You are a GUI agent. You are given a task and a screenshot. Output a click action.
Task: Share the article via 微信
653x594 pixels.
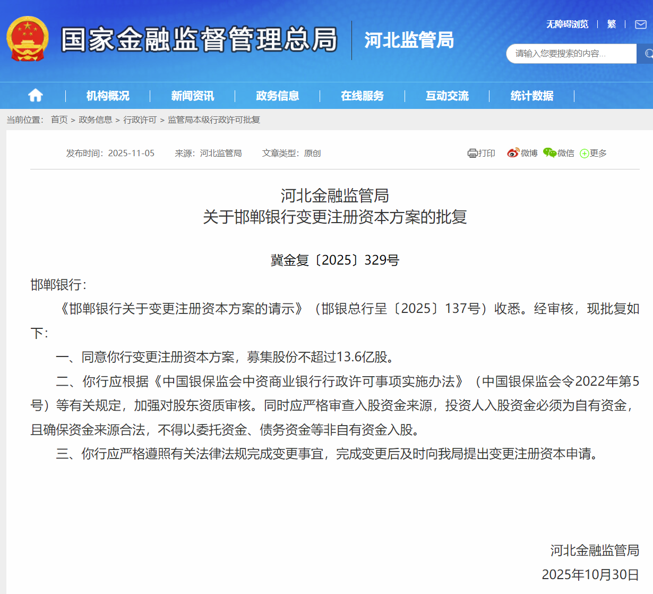559,153
